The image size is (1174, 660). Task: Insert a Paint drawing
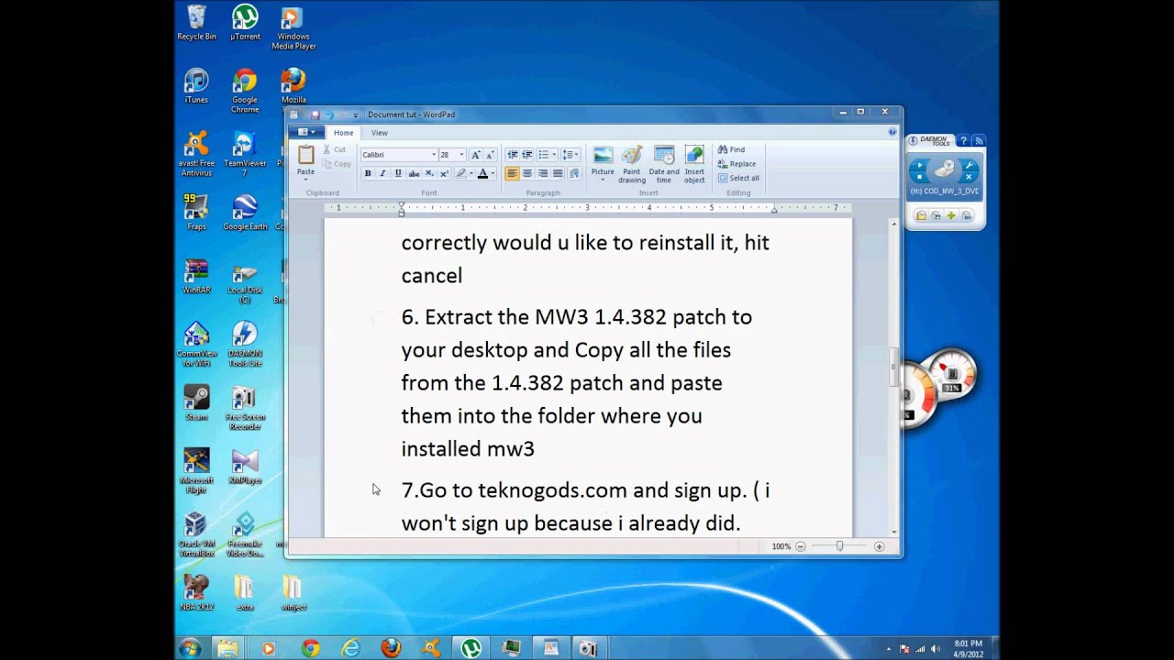(632, 165)
